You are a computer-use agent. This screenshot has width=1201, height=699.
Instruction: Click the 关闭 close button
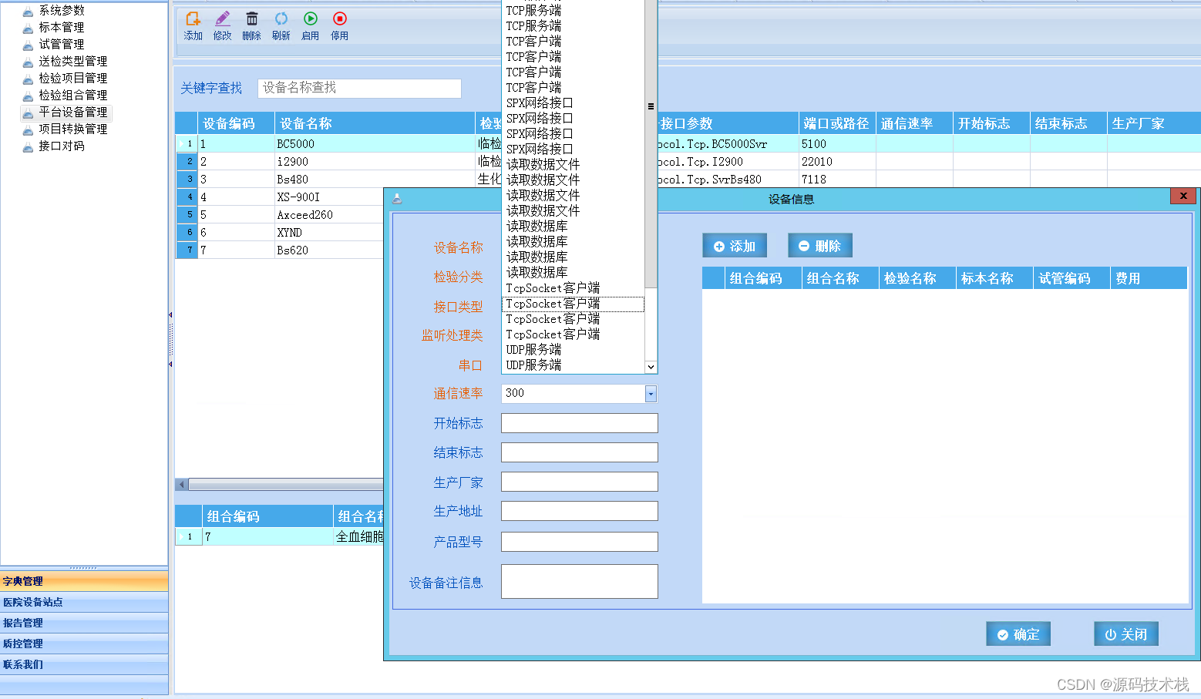pyautogui.click(x=1126, y=634)
